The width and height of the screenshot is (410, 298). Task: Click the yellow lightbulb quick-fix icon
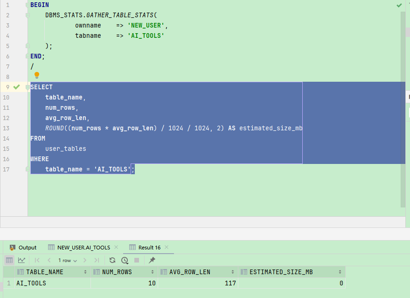37,75
